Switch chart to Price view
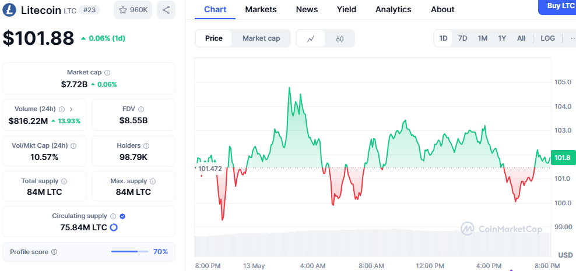Viewport: 576px width, 271px height. click(214, 38)
